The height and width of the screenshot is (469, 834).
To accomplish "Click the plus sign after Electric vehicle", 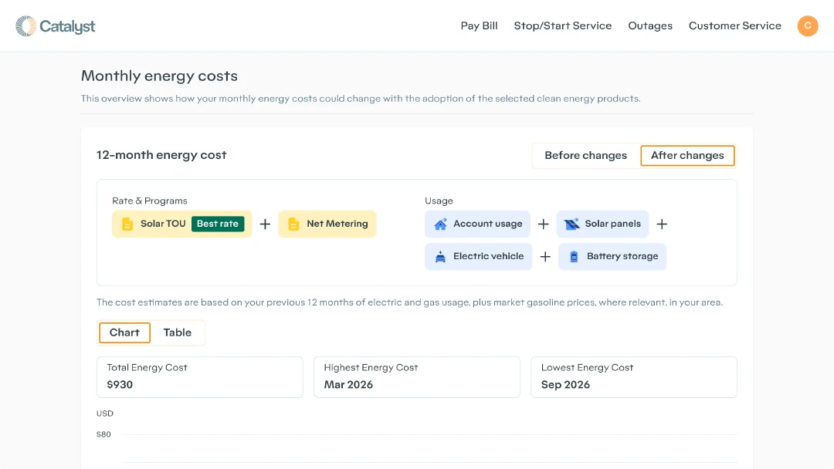I will [545, 257].
